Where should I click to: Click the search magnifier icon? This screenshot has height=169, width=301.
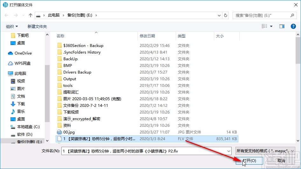(292, 15)
